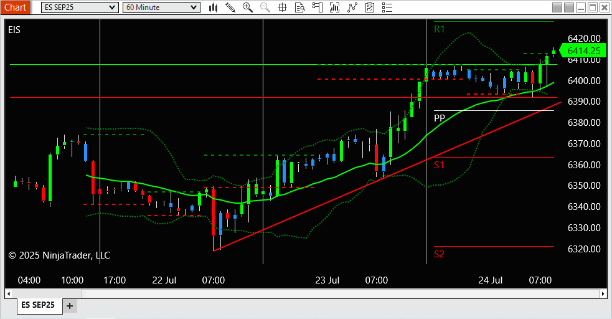The height and width of the screenshot is (319, 612).
Task: Open the Indicators line-graph icon
Action: click(352, 7)
